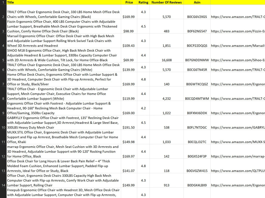
Task: Click ASIN cell B0CP22DQQS
Action: click(x=197, y=41)
